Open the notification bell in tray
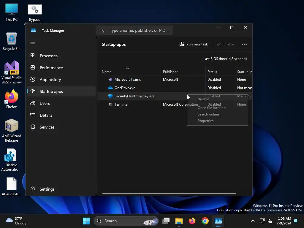The height and width of the screenshot is (228, 304). tap(296, 221)
